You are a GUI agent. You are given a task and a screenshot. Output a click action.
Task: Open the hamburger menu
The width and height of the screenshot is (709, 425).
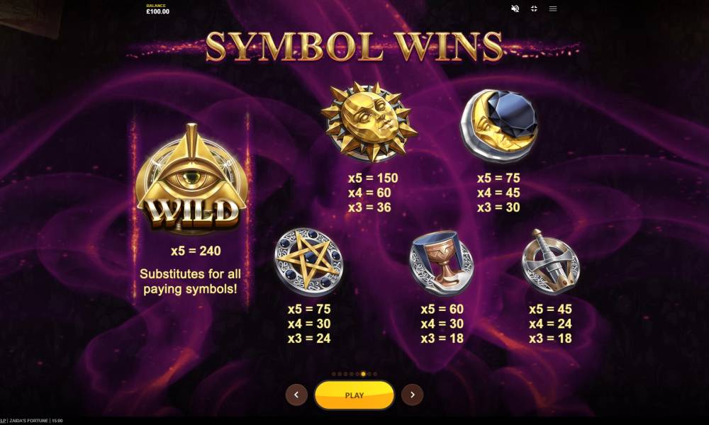(x=553, y=8)
